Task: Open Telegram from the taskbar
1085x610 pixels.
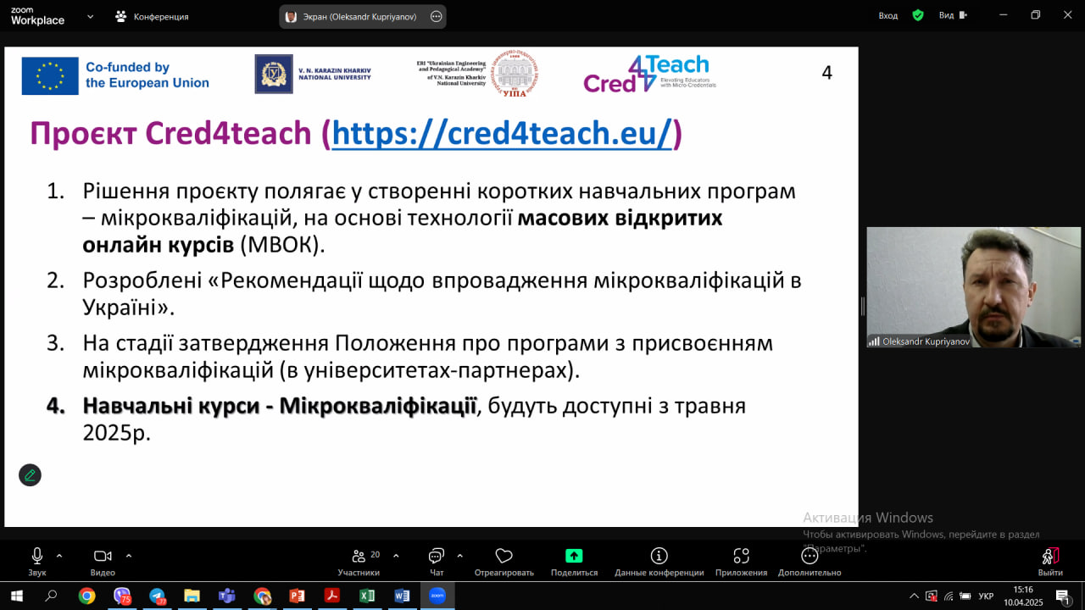Action: coord(157,596)
